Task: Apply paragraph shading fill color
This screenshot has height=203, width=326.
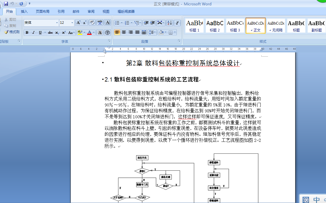Action: (x=161, y=32)
